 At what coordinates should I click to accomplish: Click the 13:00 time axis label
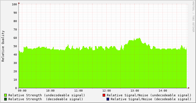point(135,91)
